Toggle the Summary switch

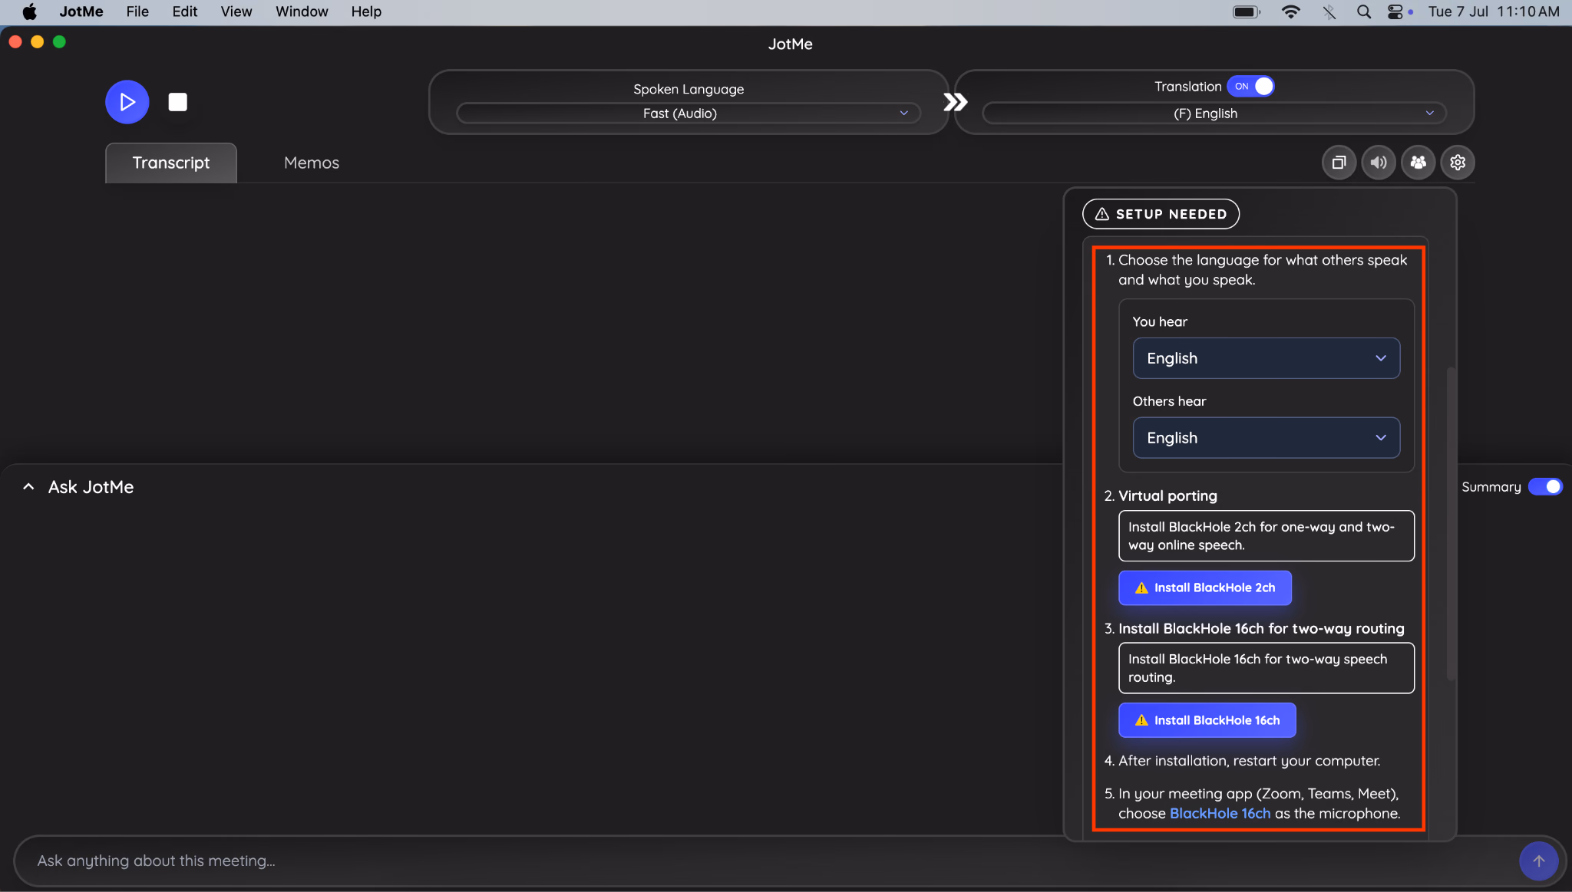1545,487
